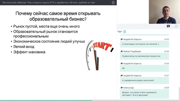Click the timestamp 13:24
Screen dimensions: 180x101
pos(166,88)
